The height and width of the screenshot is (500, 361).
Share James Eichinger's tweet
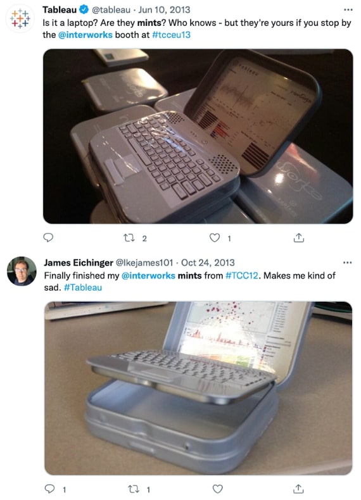(298, 489)
